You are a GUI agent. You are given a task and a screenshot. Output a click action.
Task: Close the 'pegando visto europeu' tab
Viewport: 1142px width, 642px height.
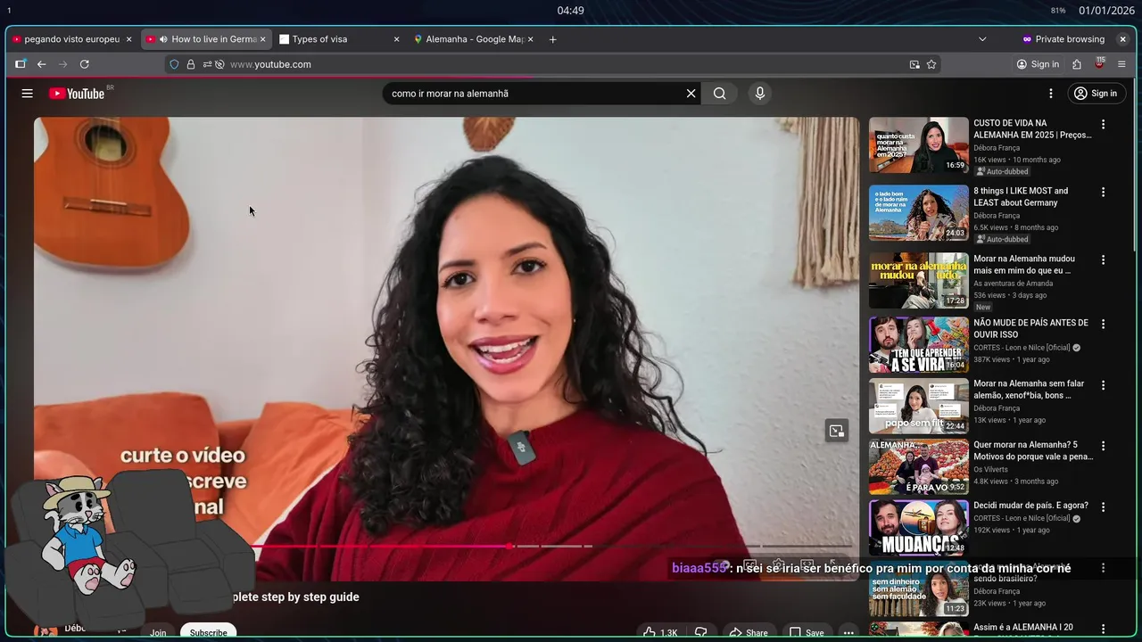coord(128,39)
